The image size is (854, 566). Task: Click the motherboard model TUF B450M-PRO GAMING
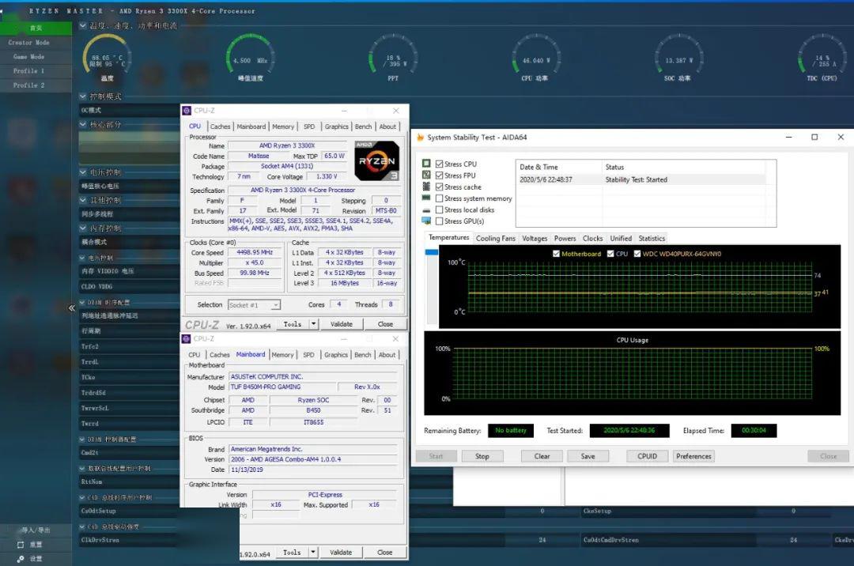click(x=281, y=387)
